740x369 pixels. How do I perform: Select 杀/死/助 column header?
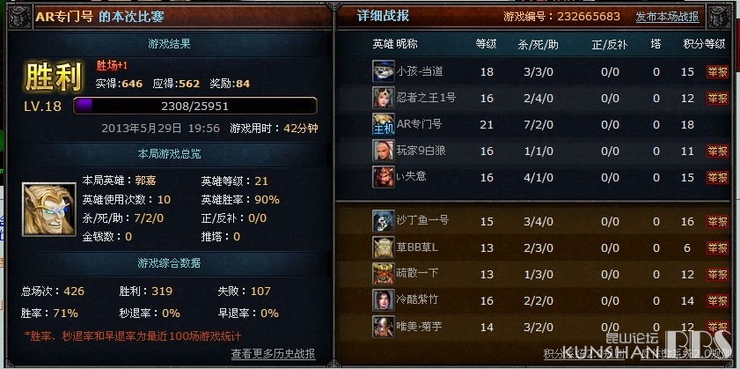click(538, 44)
